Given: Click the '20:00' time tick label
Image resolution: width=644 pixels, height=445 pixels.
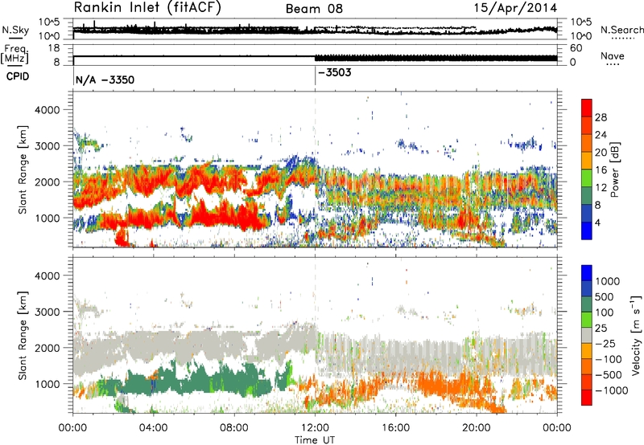Looking at the screenshot, I should pyautogui.click(x=477, y=428).
